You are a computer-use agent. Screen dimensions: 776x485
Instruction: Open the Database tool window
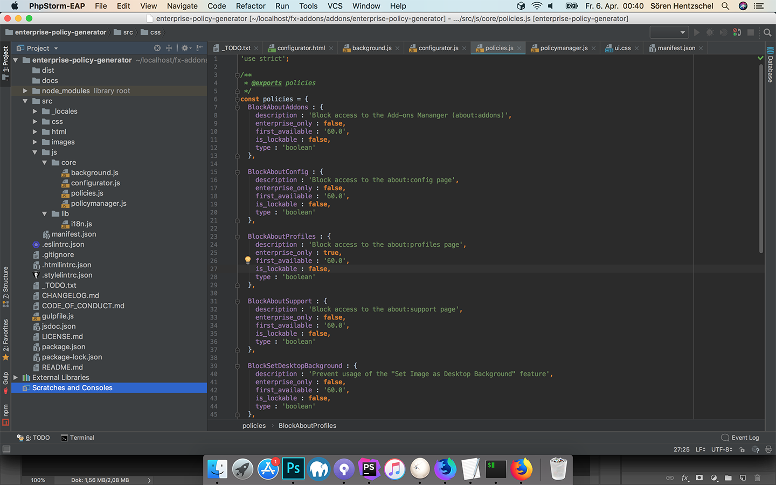coord(770,65)
